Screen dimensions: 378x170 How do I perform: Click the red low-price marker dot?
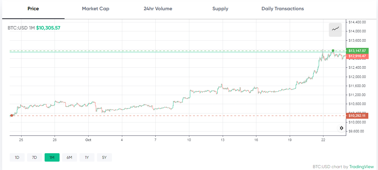point(12,116)
